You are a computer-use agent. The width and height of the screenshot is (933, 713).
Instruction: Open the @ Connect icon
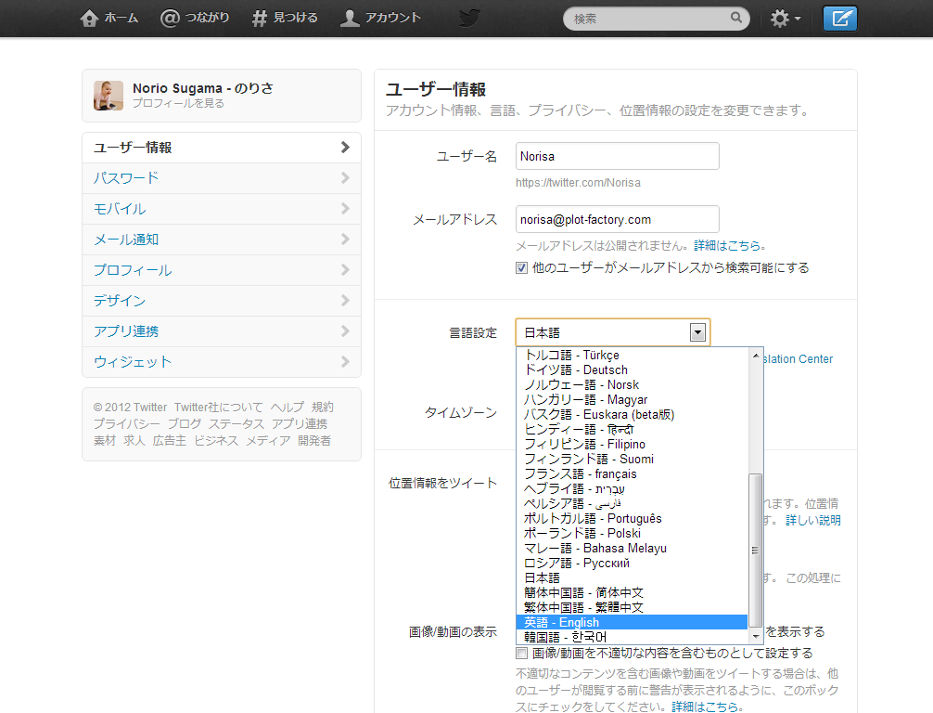[x=170, y=19]
